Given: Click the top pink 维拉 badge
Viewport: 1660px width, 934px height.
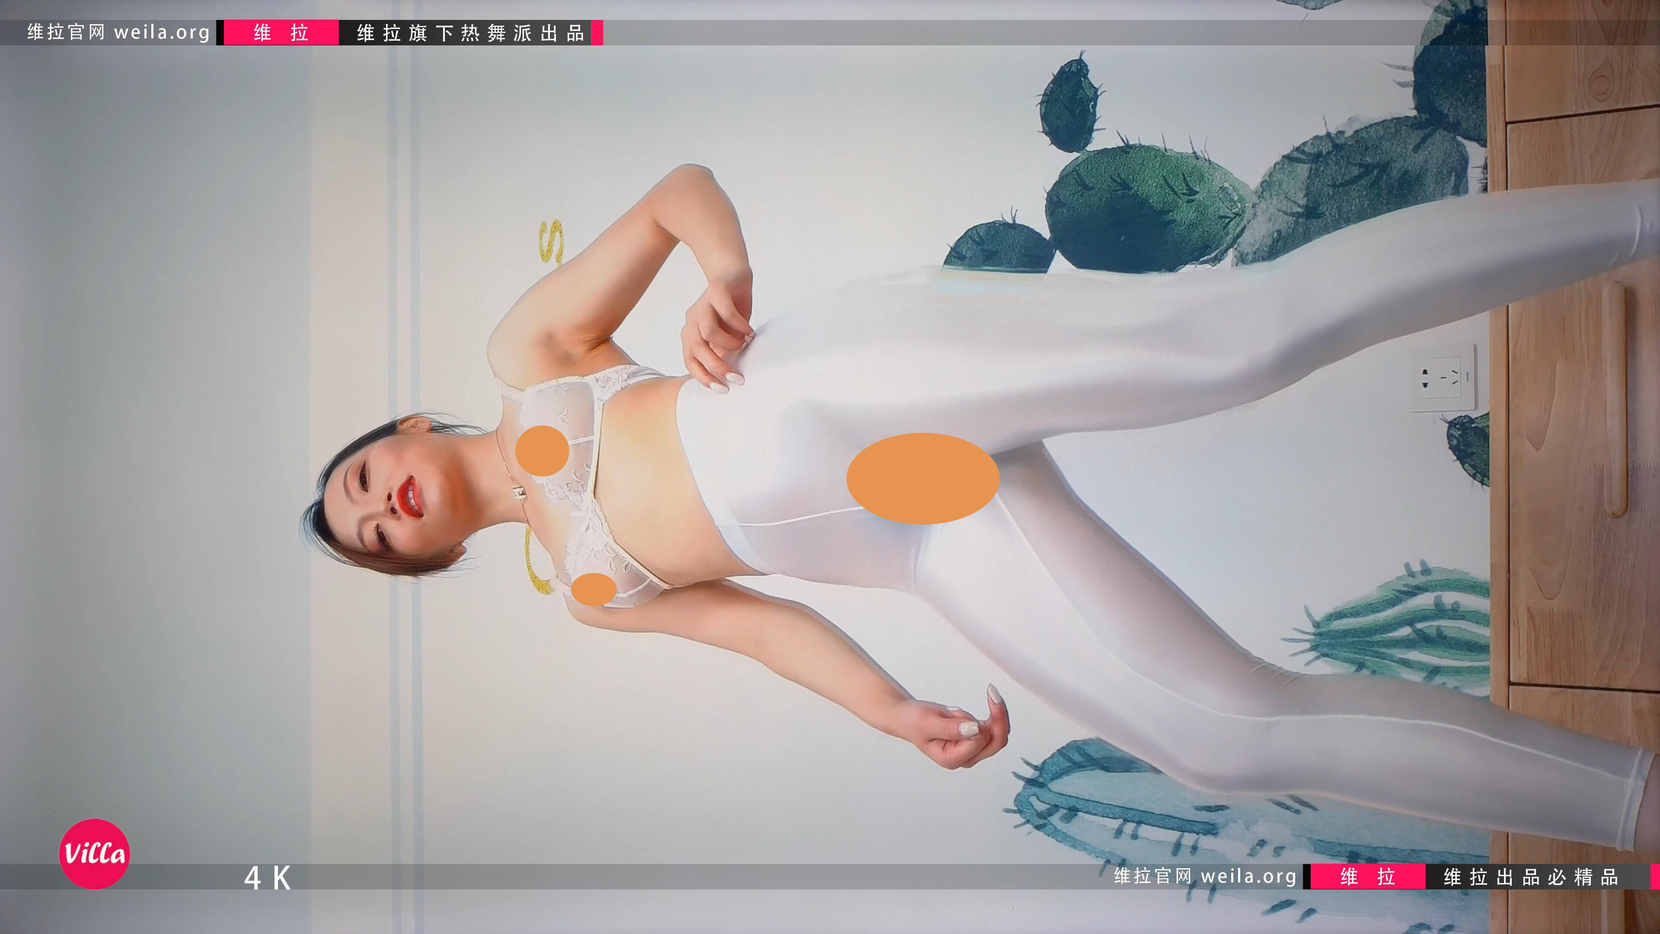Looking at the screenshot, I should pos(281,32).
